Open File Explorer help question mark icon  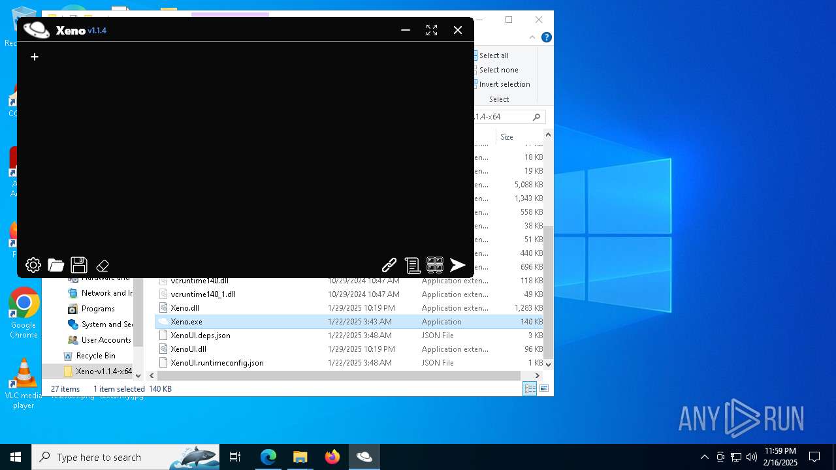[547, 37]
